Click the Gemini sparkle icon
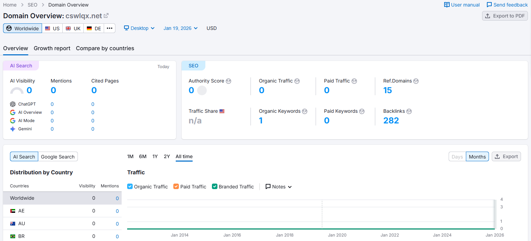531x241 pixels. point(13,129)
